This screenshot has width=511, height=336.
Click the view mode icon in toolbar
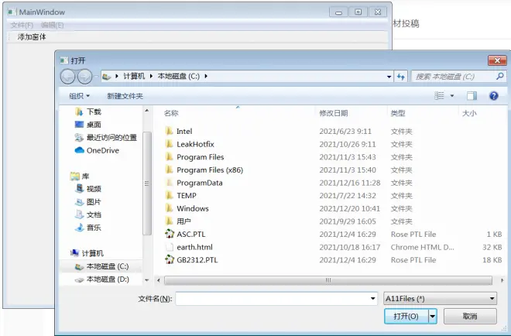pos(439,96)
